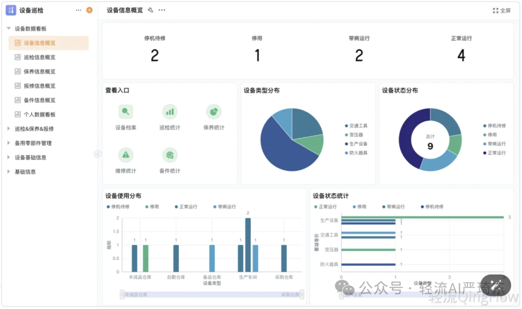Image resolution: width=522 pixels, height=309 pixels.
Task: Open the 设备档案 shortcut icon
Action: tap(126, 112)
